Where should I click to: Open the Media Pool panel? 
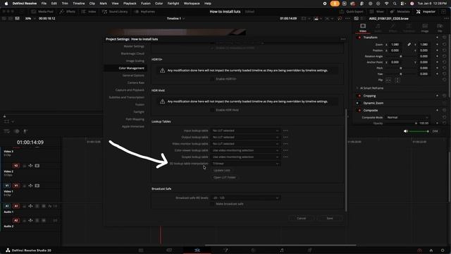pyautogui.click(x=42, y=11)
